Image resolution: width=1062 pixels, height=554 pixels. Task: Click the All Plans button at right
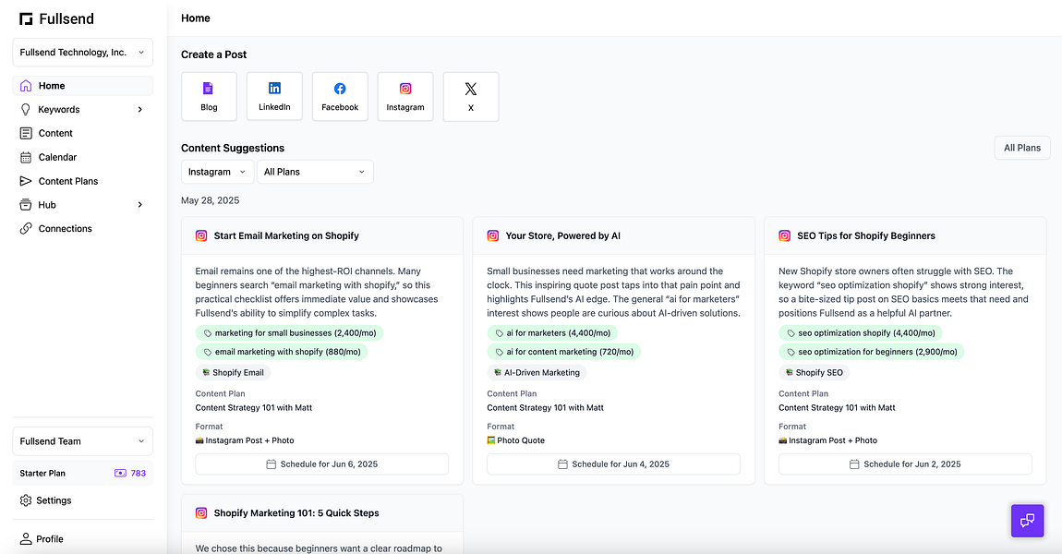[1022, 148]
